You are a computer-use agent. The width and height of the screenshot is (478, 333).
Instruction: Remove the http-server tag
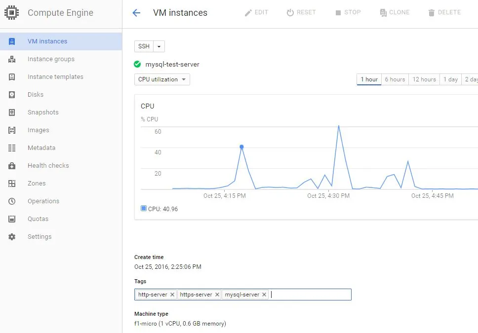point(172,295)
